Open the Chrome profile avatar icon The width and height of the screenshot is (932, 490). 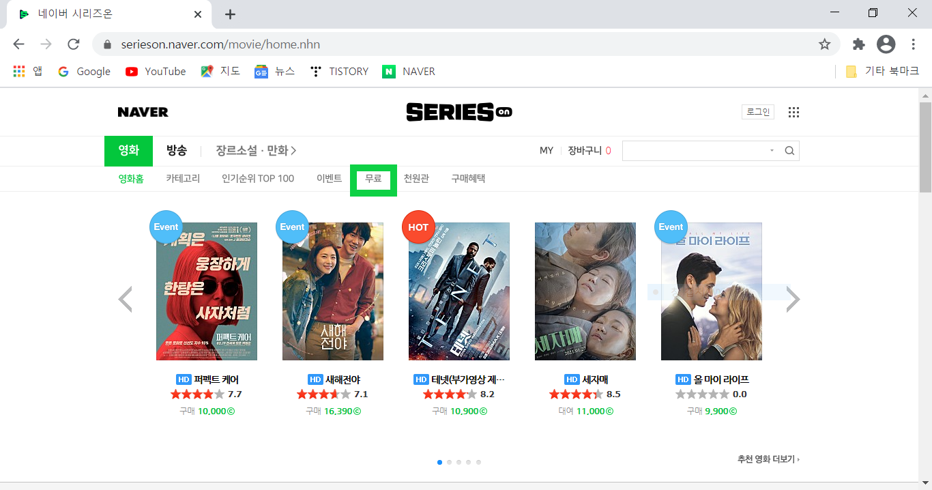886,44
